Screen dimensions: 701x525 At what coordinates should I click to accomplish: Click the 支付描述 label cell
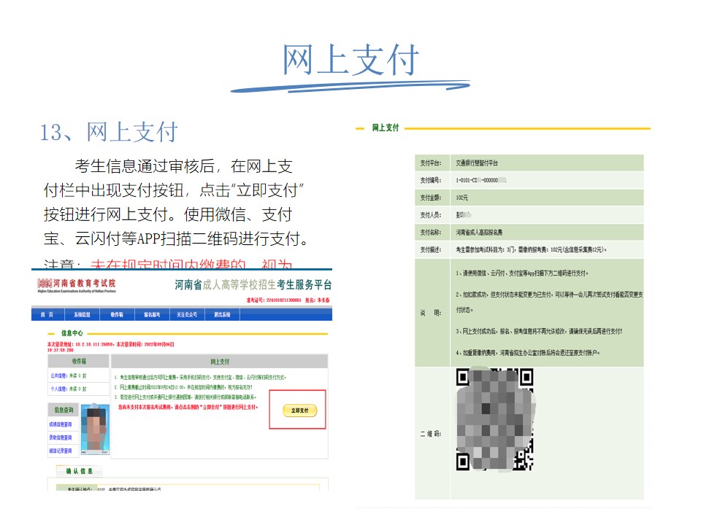[x=432, y=250]
